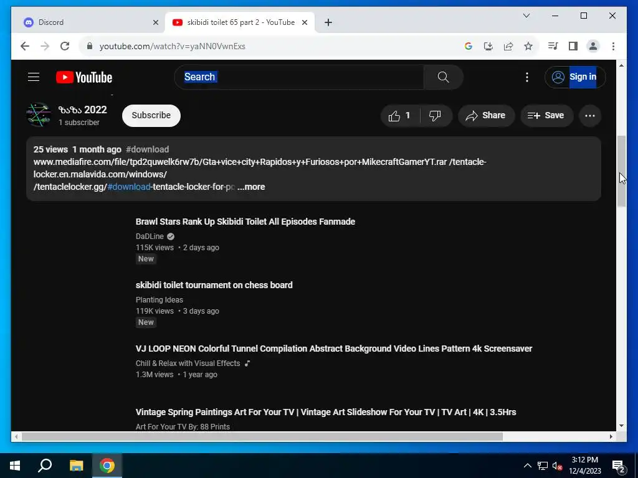Open Vintage Spring Paintings Art video
Image resolution: width=638 pixels, height=478 pixels.
click(x=326, y=412)
